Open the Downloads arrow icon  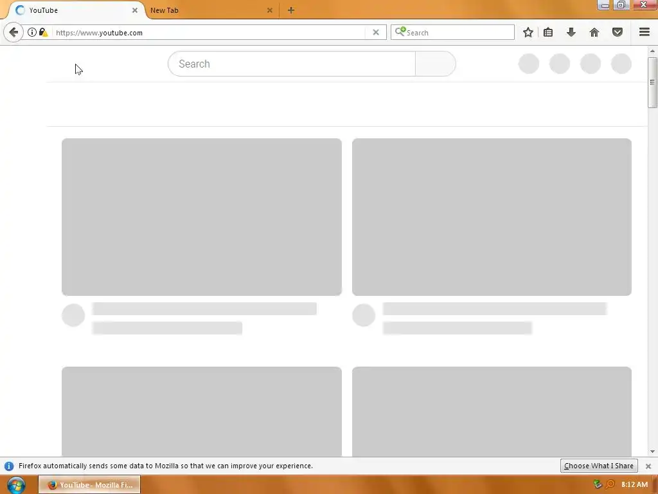pos(571,32)
